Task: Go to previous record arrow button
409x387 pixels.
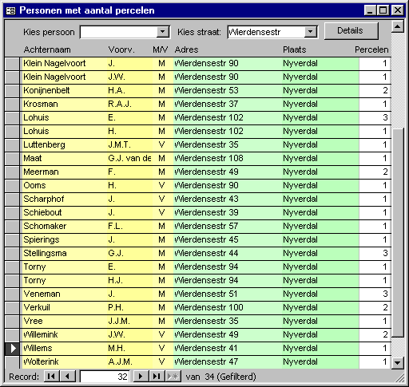Action: point(68,377)
